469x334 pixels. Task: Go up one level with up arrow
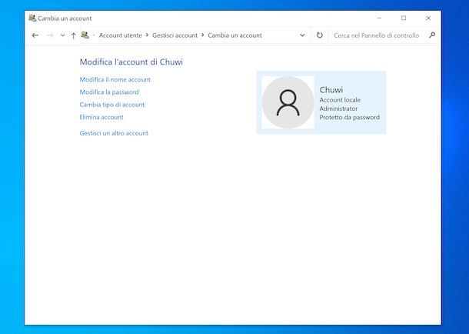pyautogui.click(x=73, y=35)
